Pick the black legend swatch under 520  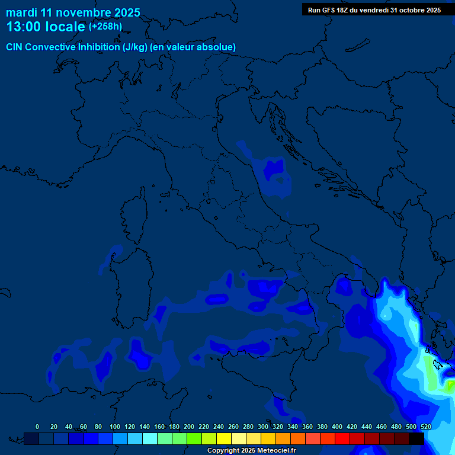click(x=416, y=438)
